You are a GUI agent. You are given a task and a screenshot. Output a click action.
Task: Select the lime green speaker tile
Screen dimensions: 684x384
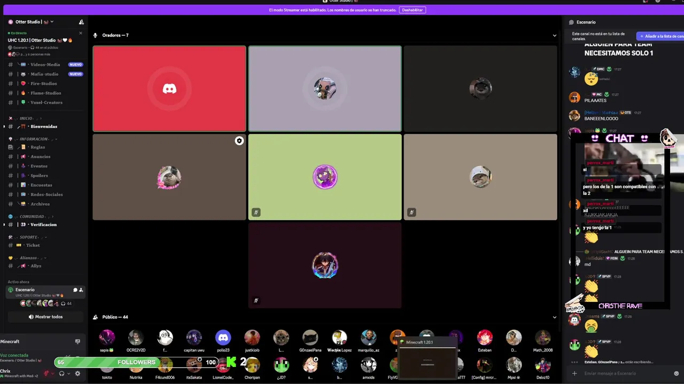point(325,177)
